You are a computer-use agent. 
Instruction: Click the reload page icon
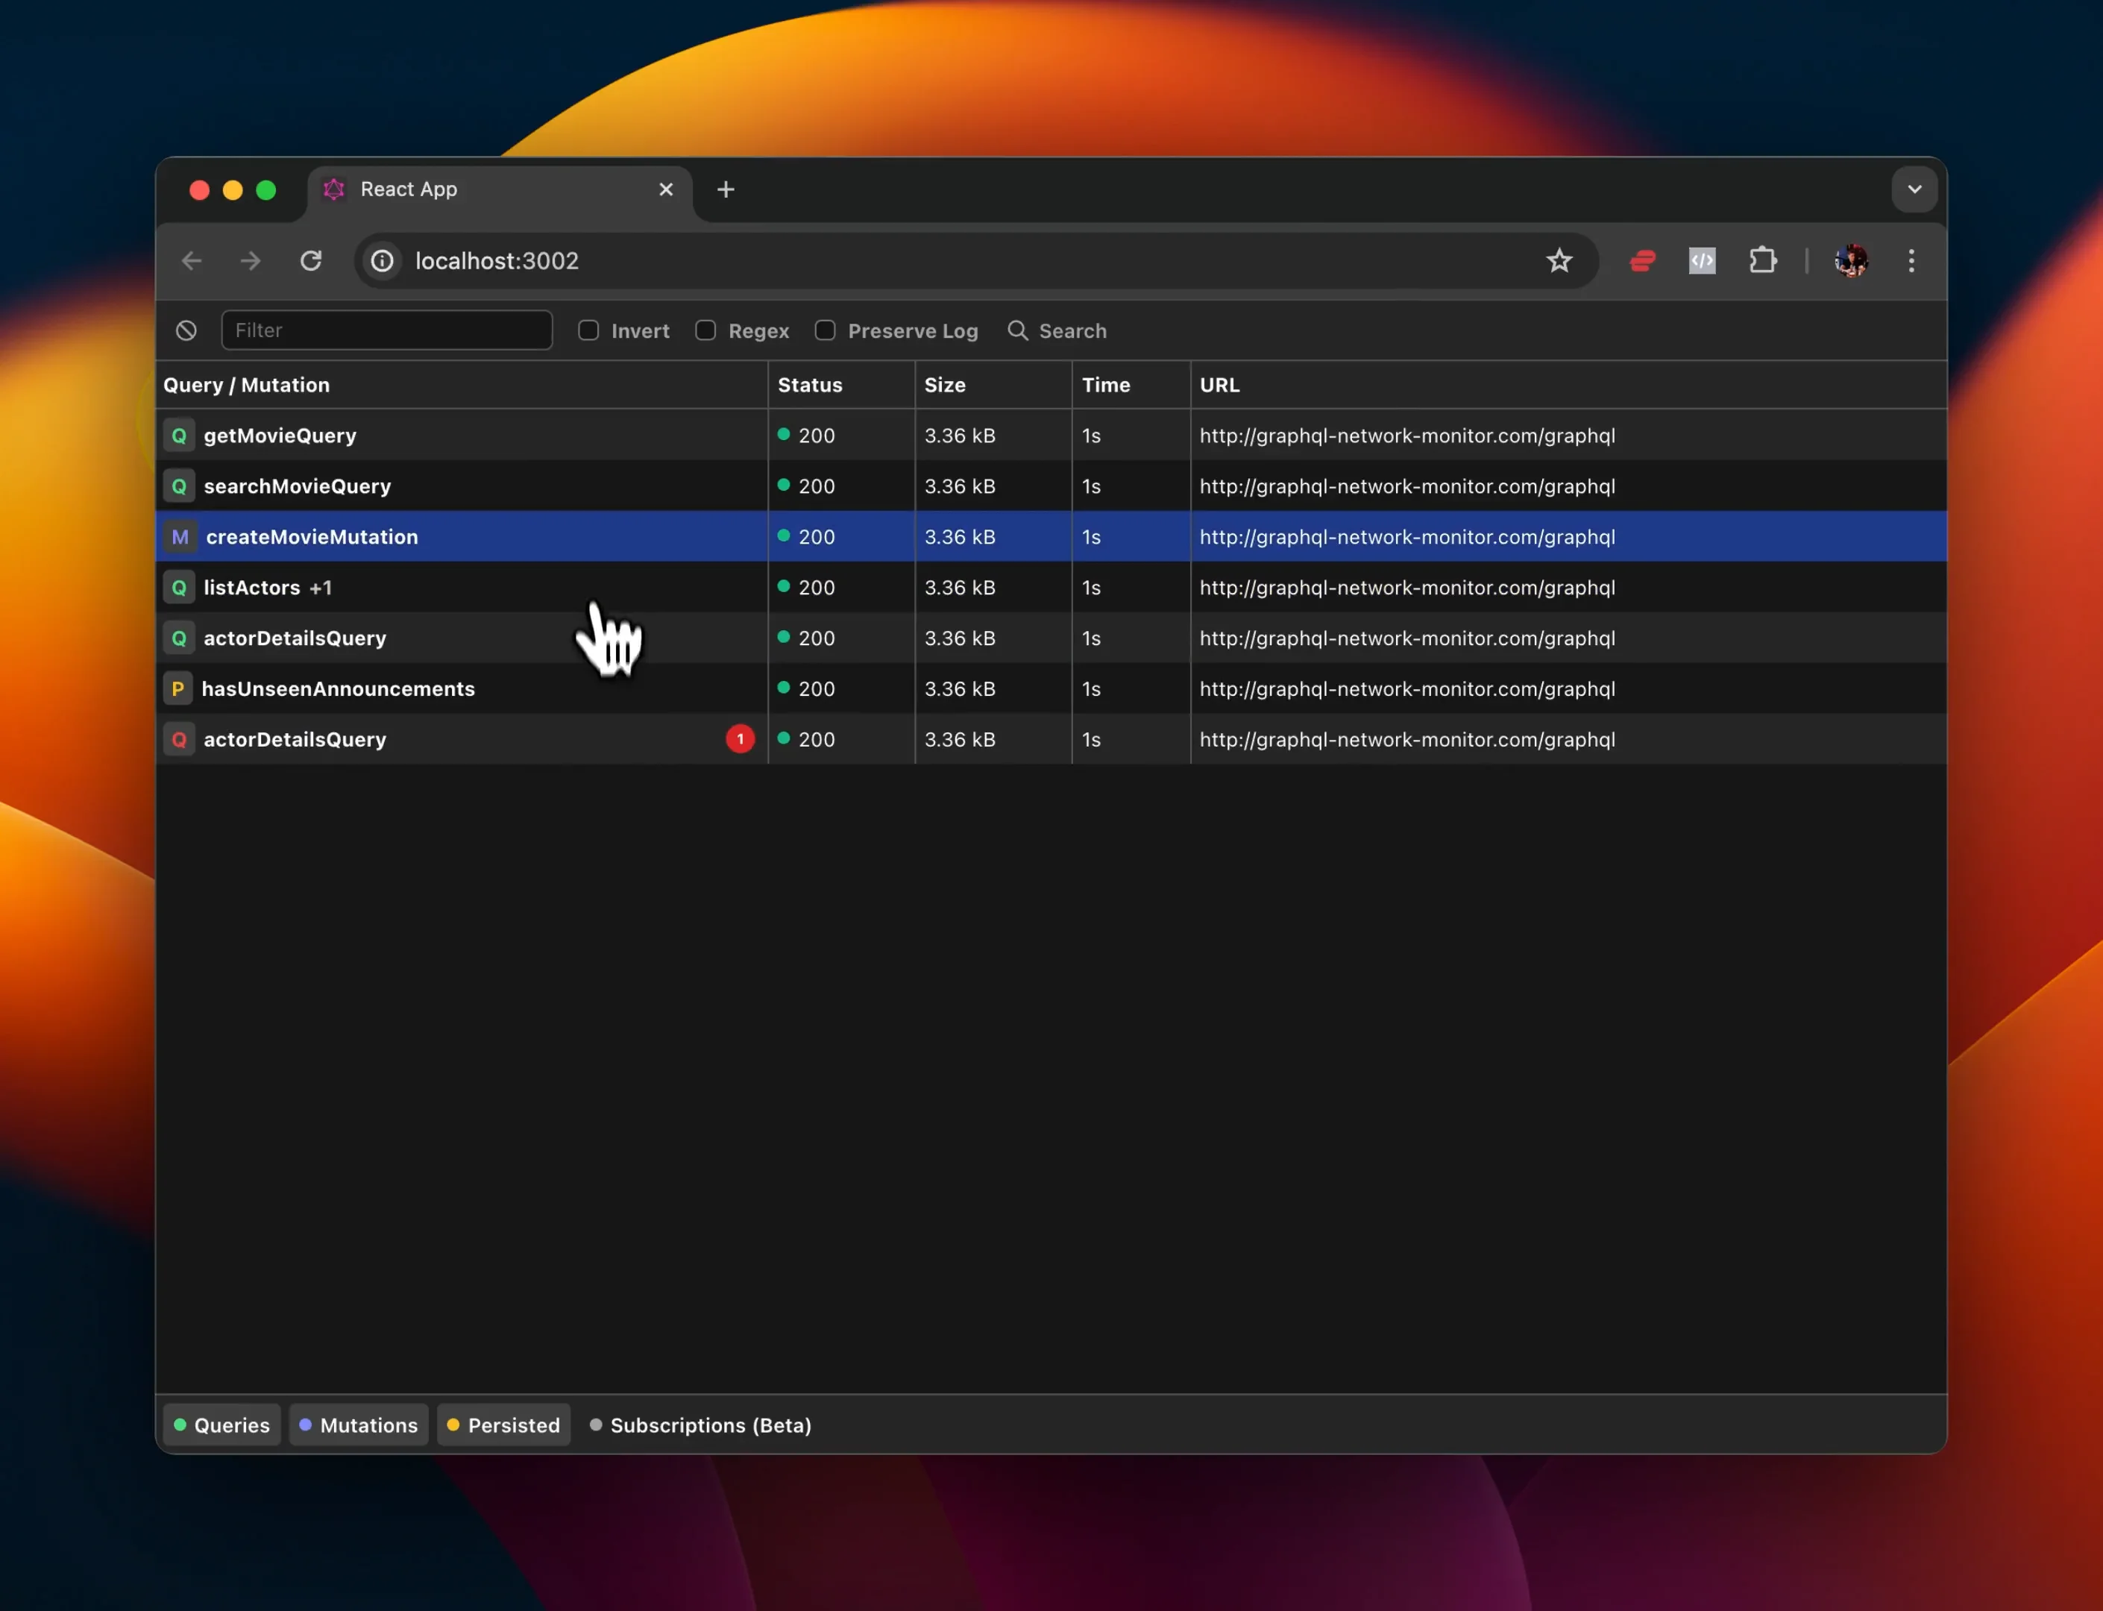pyautogui.click(x=311, y=261)
